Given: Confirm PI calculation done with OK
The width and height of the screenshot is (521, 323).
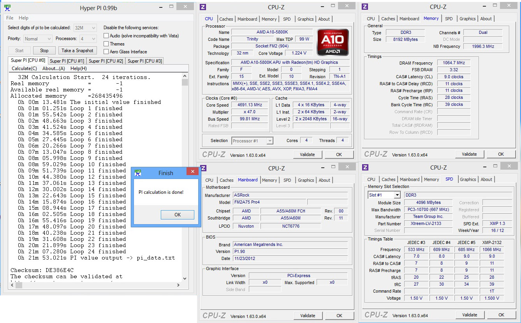Looking at the screenshot, I should (x=178, y=215).
